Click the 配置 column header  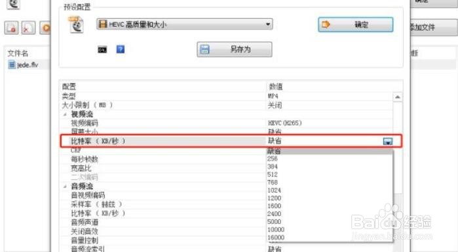(x=69, y=86)
